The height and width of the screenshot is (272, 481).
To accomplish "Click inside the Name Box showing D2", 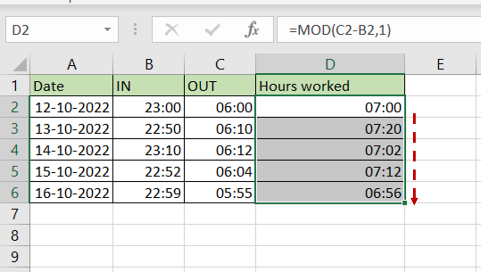I will tap(52, 31).
